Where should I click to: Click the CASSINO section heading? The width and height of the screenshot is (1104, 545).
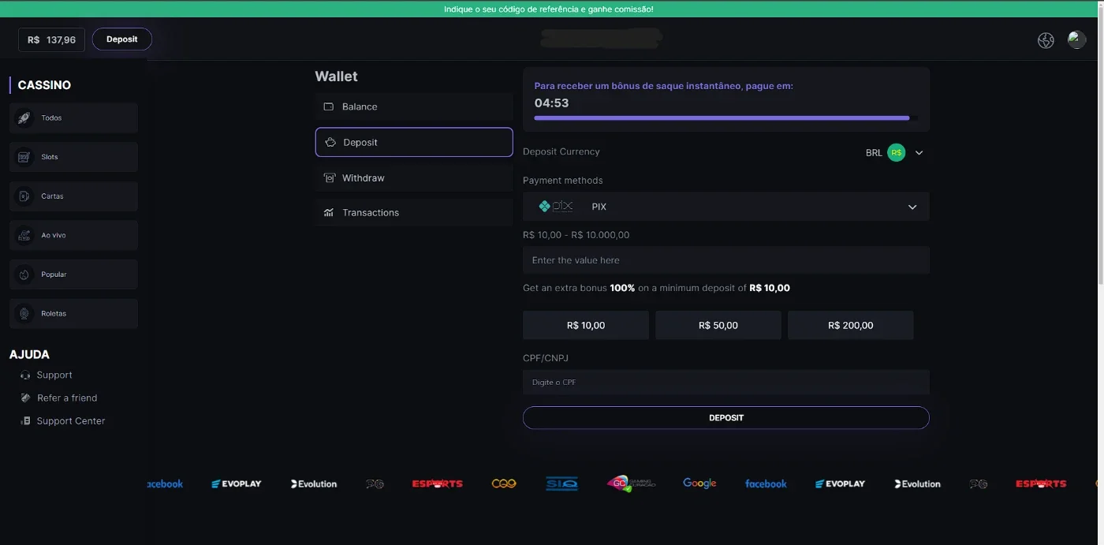[44, 85]
